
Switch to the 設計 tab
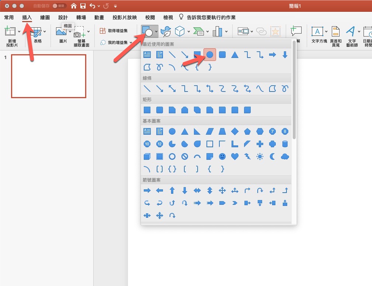(x=63, y=17)
